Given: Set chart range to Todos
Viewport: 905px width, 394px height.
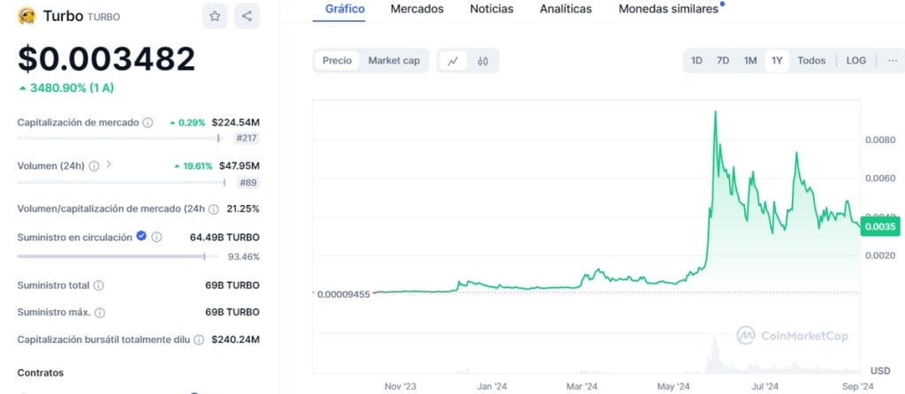Looking at the screenshot, I should pos(811,61).
